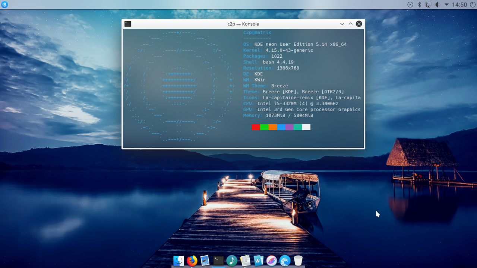Click the resolution '1366x768' text

coord(288,68)
